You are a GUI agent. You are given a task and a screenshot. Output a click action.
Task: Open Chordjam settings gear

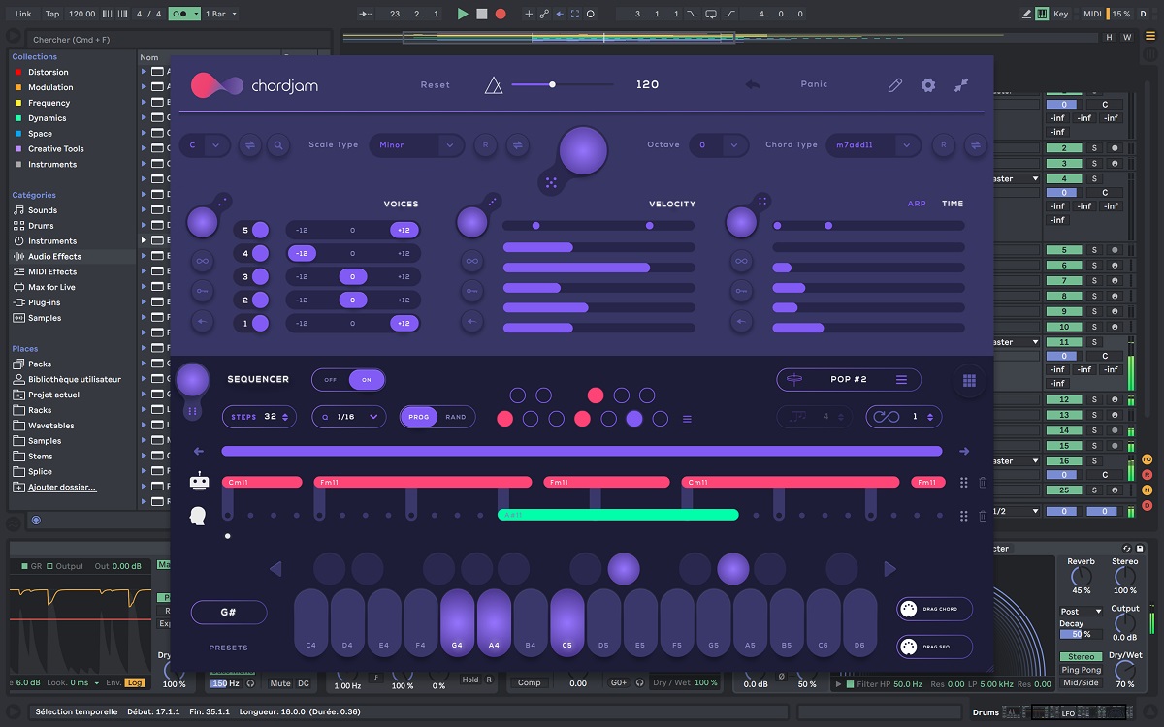point(928,85)
